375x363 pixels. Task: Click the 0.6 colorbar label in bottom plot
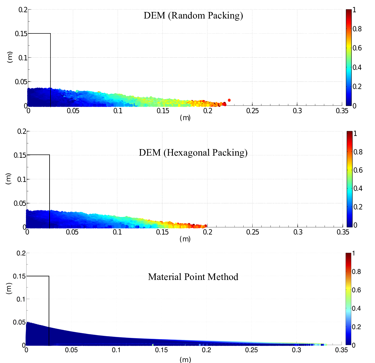pyautogui.click(x=356, y=290)
